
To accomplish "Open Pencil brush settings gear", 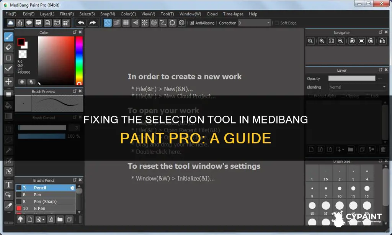I will tap(72, 188).
